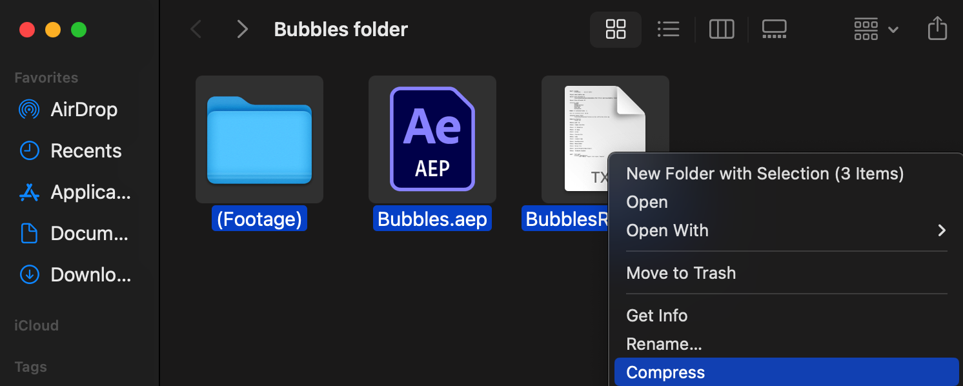Click the forward navigation arrow
The image size is (963, 386).
click(242, 29)
